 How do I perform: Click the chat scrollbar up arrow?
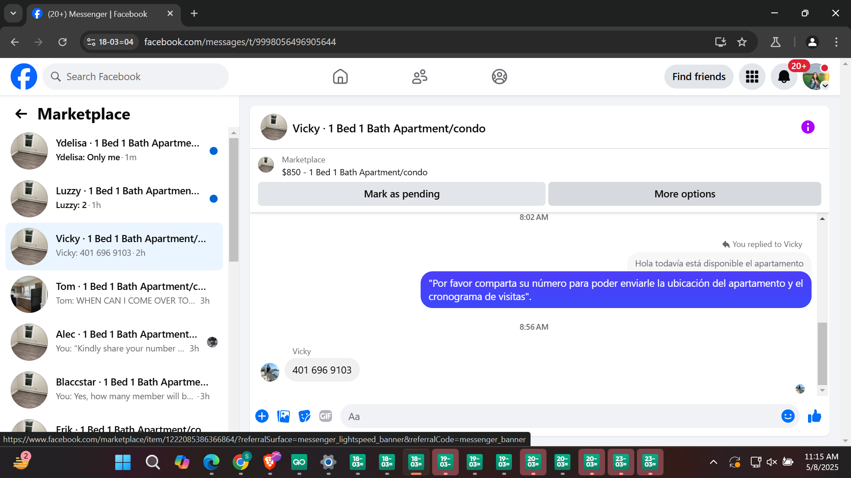(822, 219)
